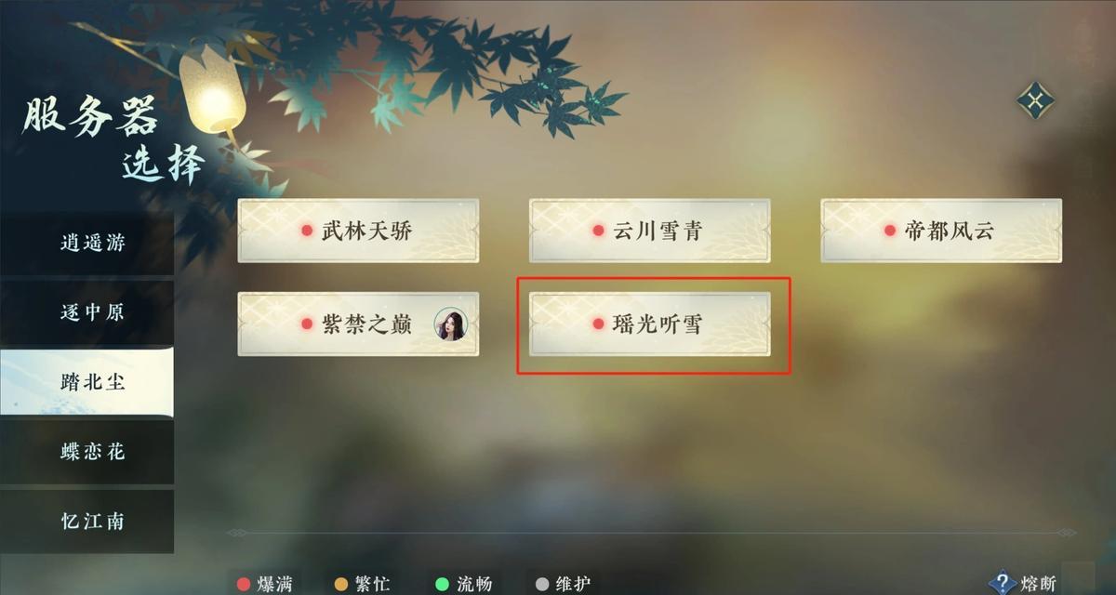Click red 爆满 legend indicator
Viewport: 1116px width, 595px height.
click(244, 584)
